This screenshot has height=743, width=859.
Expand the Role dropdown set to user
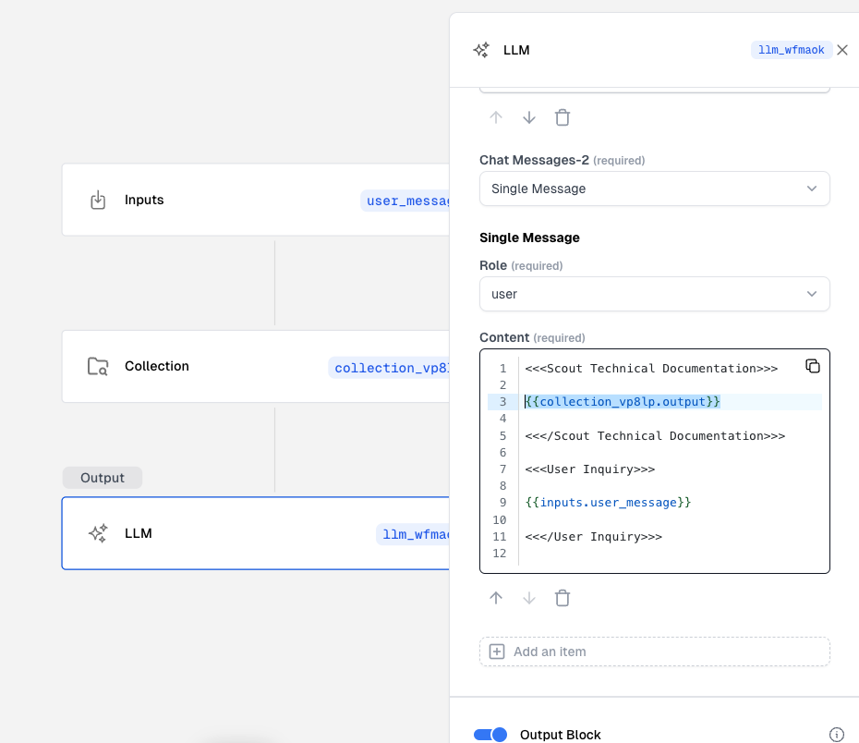[654, 294]
